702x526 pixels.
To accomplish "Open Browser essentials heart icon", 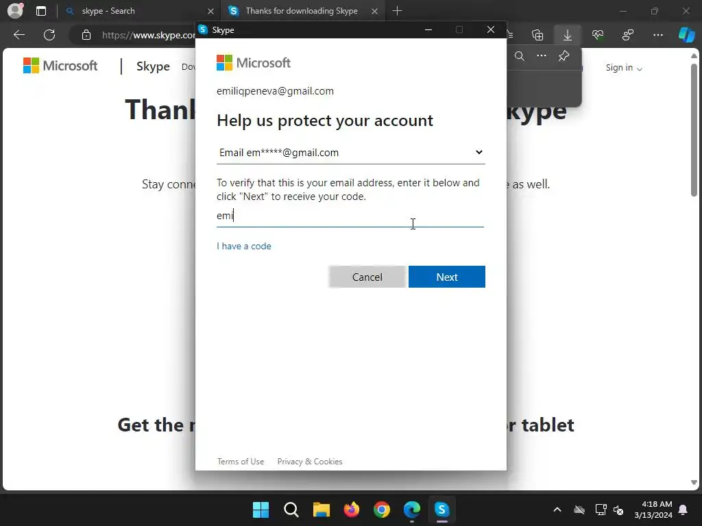I will tap(598, 35).
